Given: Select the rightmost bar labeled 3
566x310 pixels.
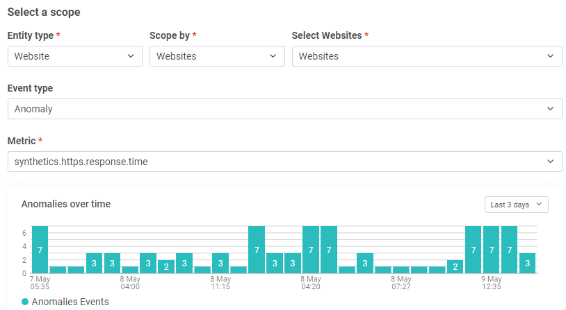Looking at the screenshot, I should point(528,263).
